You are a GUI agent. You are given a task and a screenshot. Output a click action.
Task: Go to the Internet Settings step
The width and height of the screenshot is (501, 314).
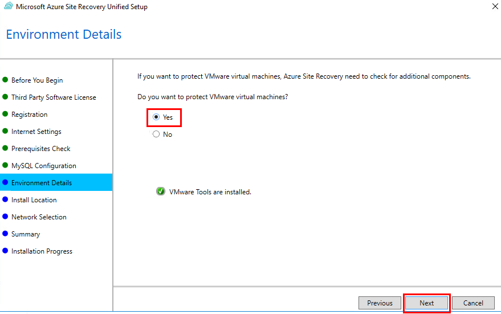pos(36,132)
